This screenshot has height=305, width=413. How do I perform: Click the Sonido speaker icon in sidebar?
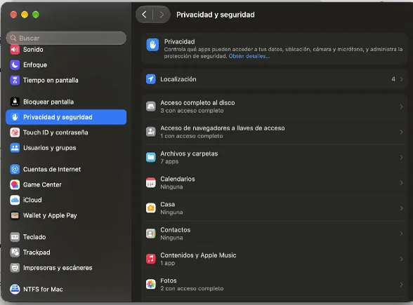[15, 49]
